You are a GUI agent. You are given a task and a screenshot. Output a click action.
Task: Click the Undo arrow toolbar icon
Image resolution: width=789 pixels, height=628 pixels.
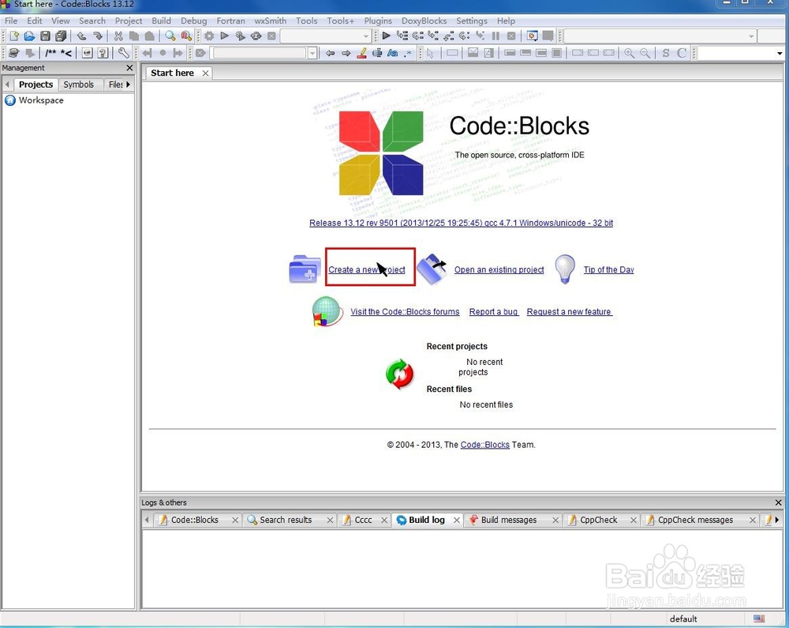[x=81, y=36]
